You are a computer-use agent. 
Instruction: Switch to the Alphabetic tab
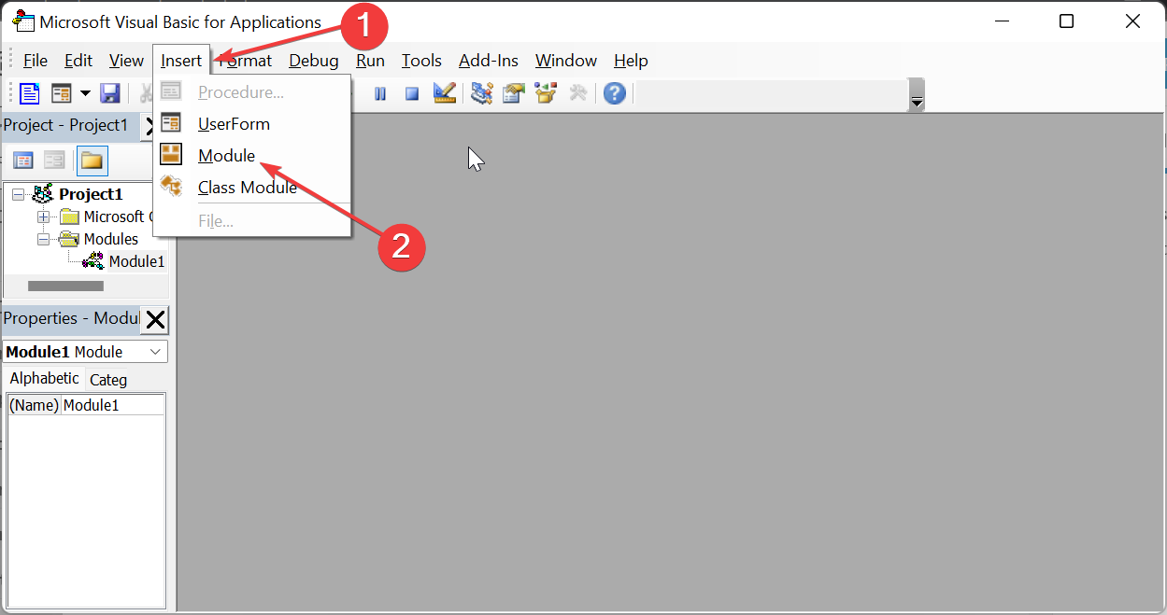44,378
